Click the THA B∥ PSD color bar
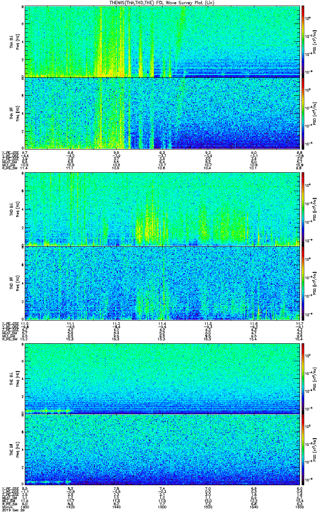 (x=303, y=113)
